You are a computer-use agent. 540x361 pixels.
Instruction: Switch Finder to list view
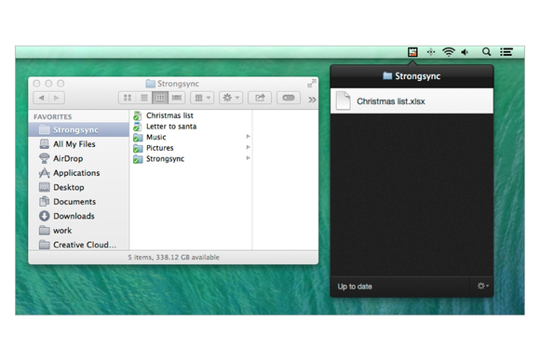pyautogui.click(x=144, y=98)
